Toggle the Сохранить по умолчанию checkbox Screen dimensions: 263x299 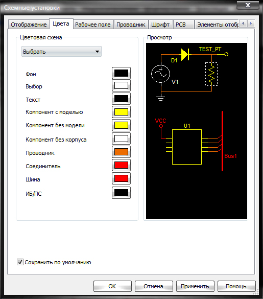(x=20, y=262)
